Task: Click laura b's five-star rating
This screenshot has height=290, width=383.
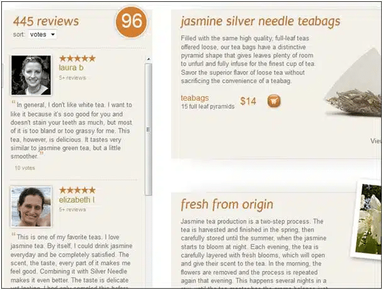Action: (x=77, y=59)
